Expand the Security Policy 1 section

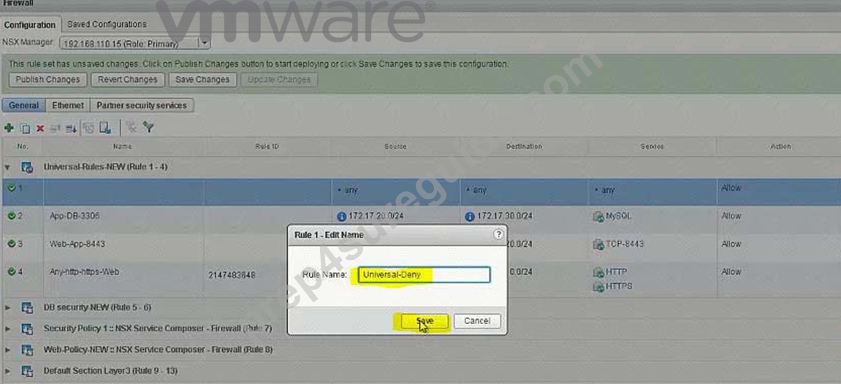point(7,329)
